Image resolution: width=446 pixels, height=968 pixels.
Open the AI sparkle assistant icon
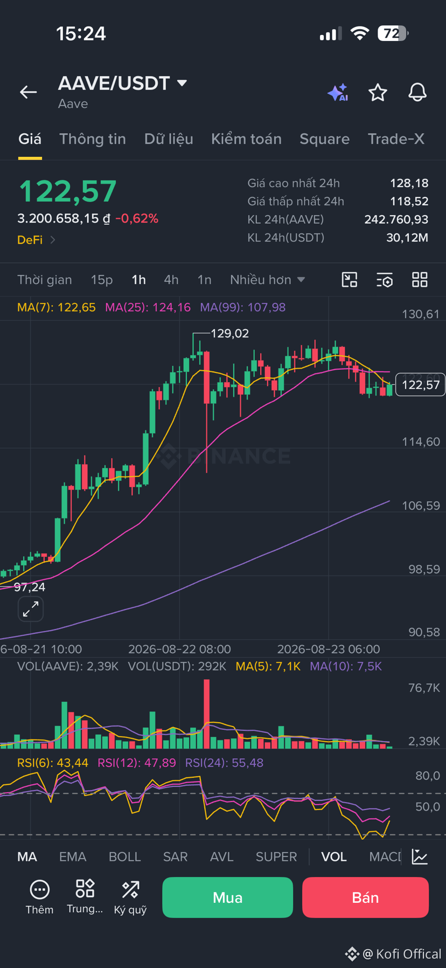[x=338, y=93]
